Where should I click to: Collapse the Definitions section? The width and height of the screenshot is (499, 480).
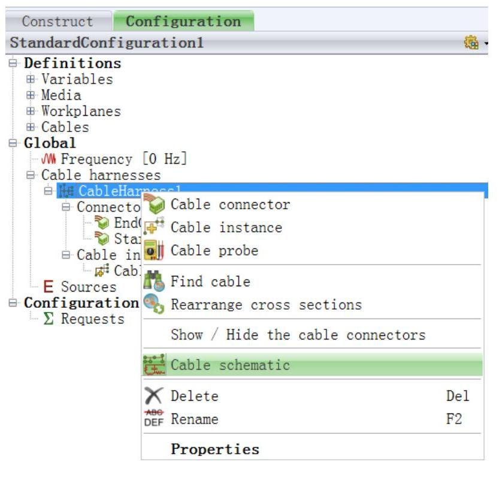point(13,63)
